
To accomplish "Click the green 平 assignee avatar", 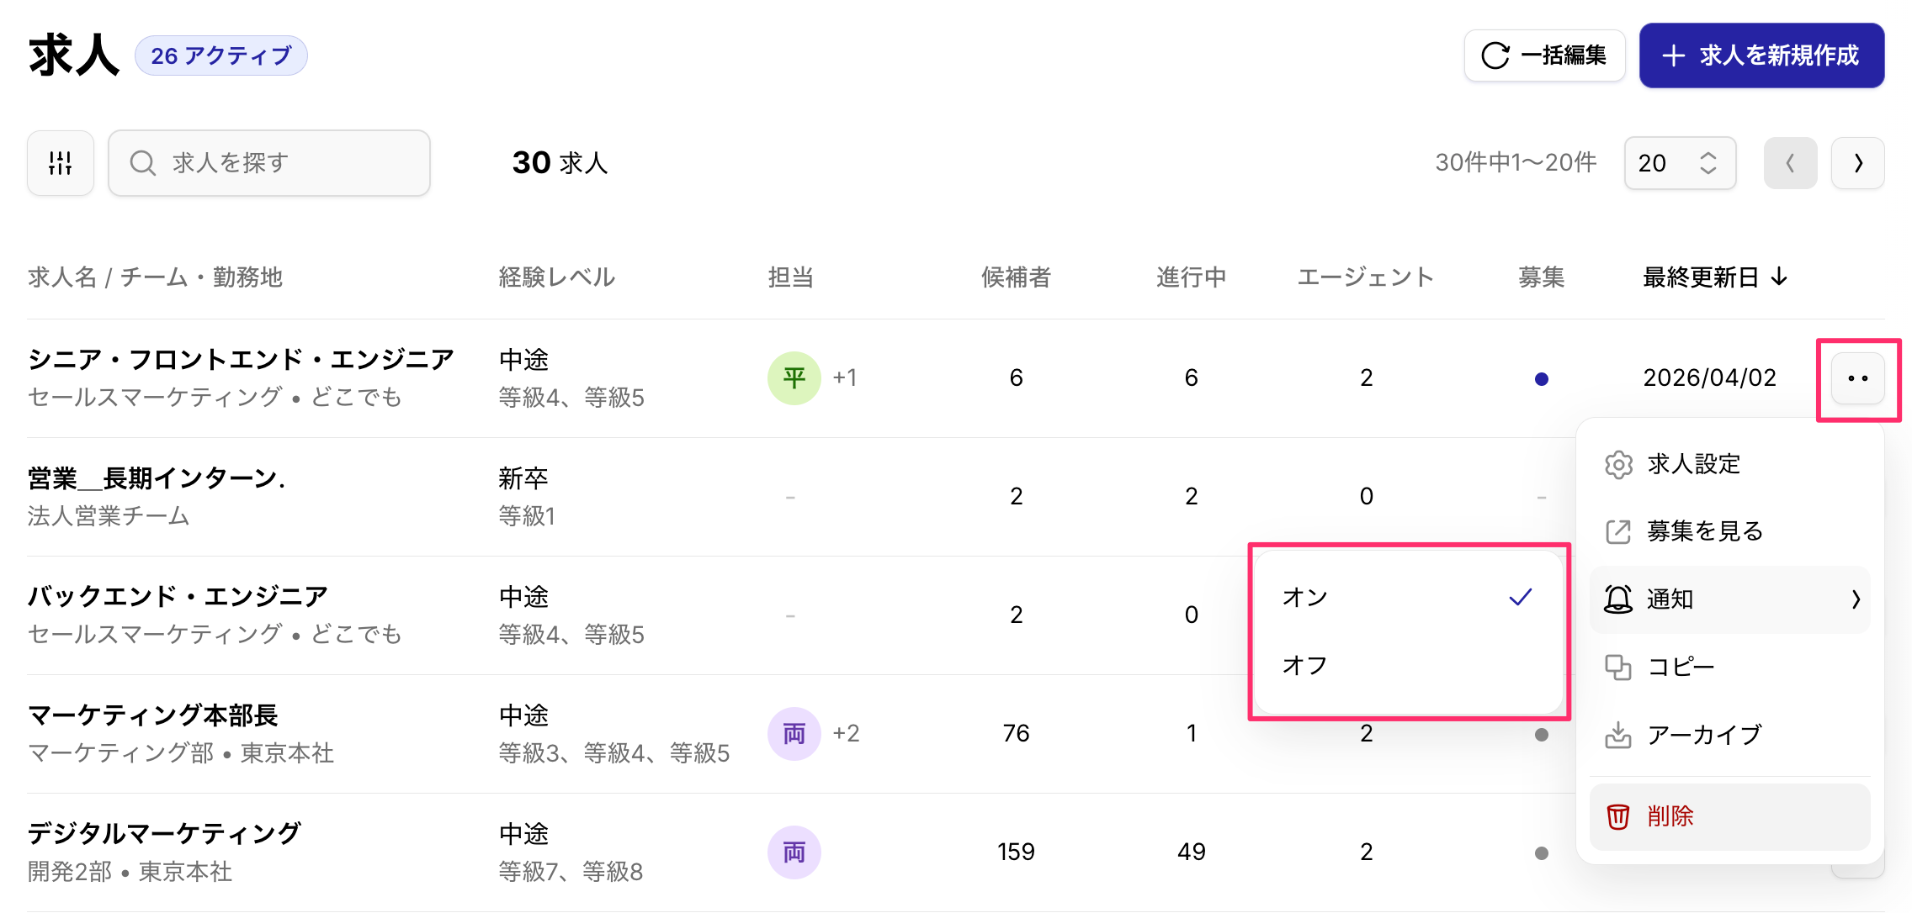I will click(794, 378).
